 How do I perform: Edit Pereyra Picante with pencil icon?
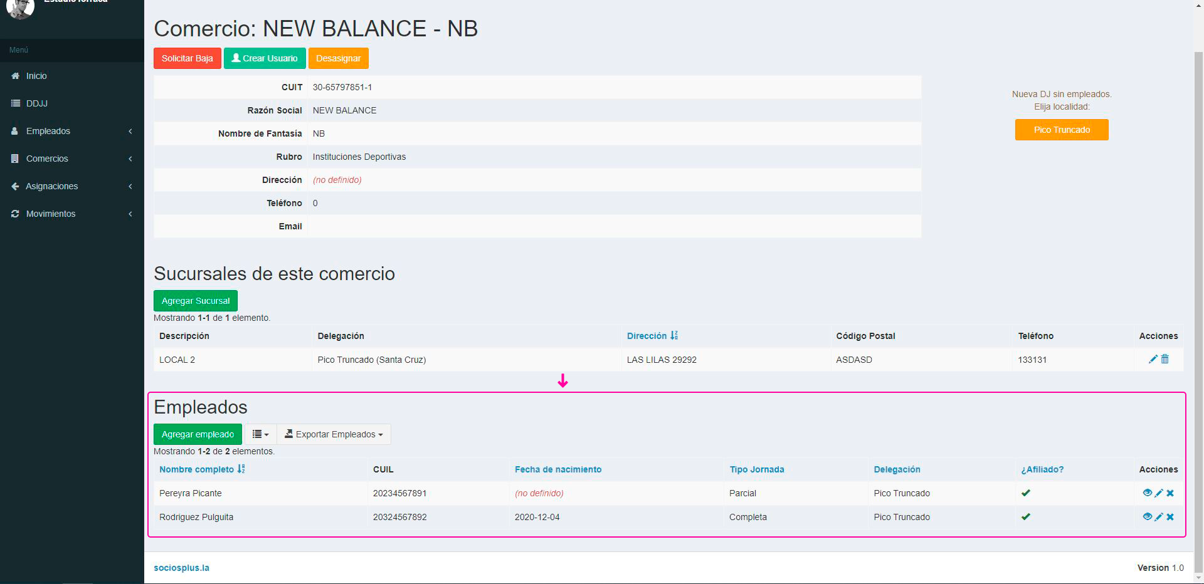[1159, 493]
